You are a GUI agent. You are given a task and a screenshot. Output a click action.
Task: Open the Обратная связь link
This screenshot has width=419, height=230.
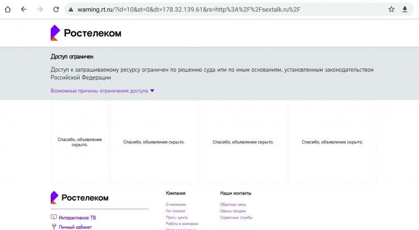tap(233, 204)
